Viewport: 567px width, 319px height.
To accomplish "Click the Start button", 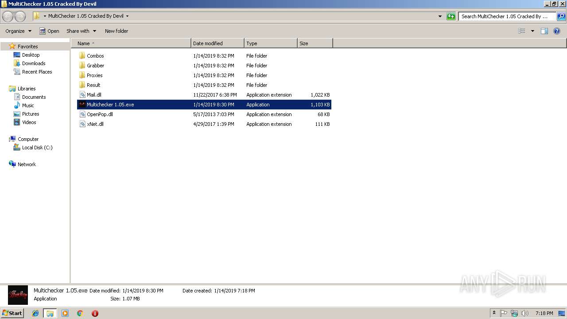I will click(12, 313).
